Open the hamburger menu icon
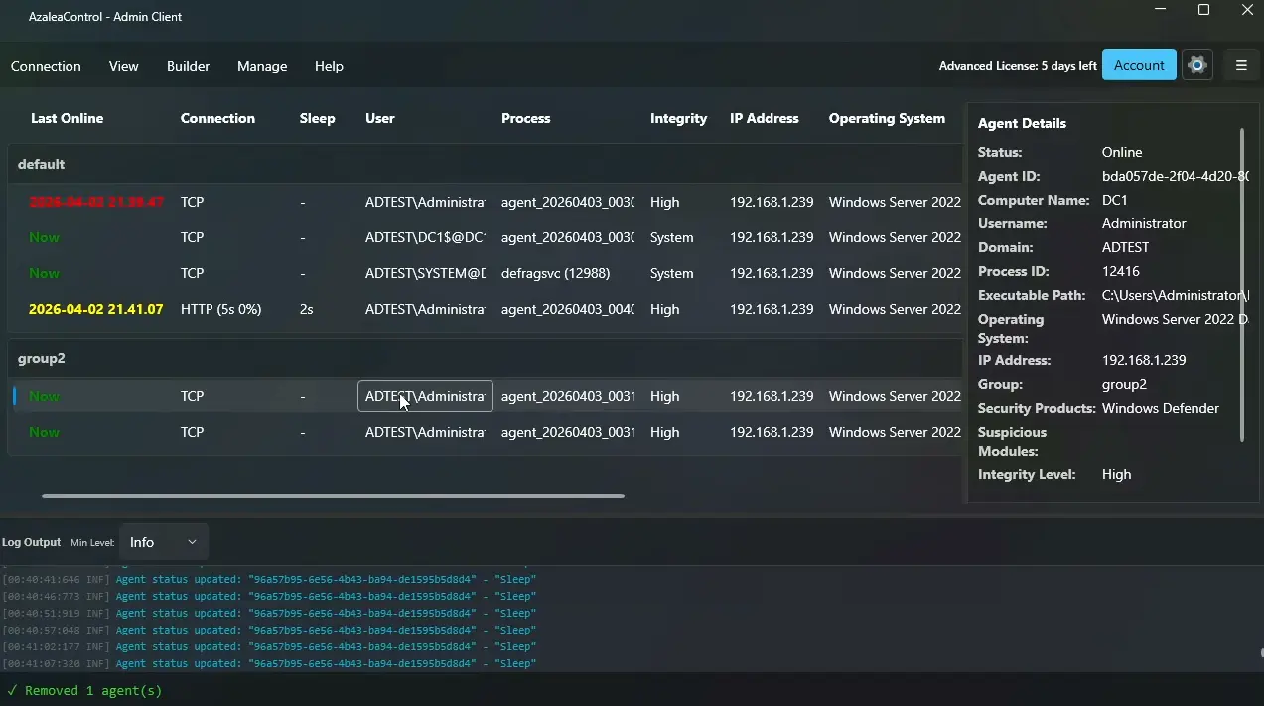This screenshot has width=1264, height=706. tap(1241, 66)
